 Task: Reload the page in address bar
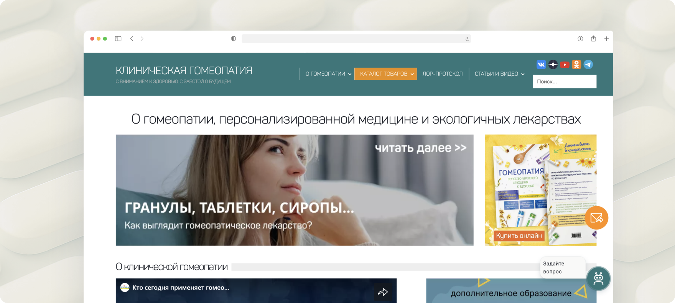(x=467, y=39)
